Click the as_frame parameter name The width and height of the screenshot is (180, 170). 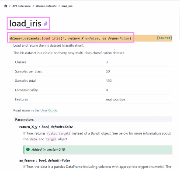click(x=27, y=160)
